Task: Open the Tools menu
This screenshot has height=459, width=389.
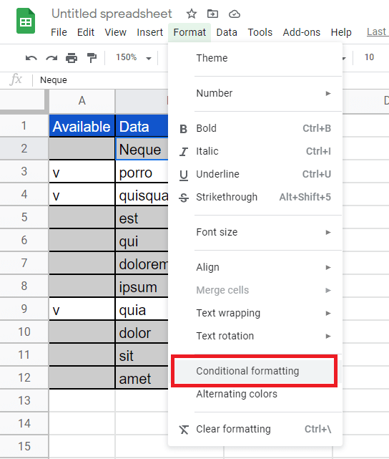Action: [260, 32]
